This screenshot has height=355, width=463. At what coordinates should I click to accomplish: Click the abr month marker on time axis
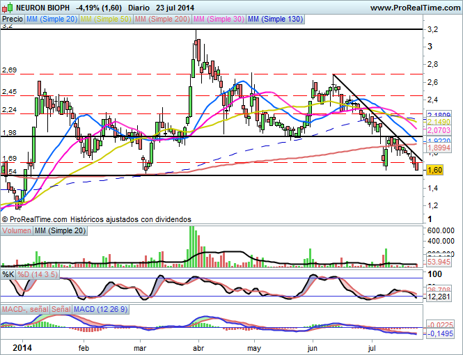pos(198,347)
